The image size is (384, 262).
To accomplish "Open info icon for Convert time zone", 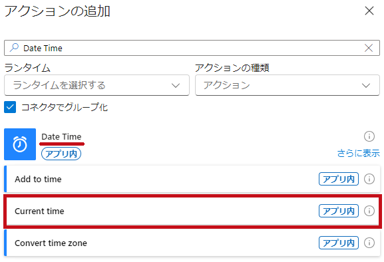I will tap(369, 243).
